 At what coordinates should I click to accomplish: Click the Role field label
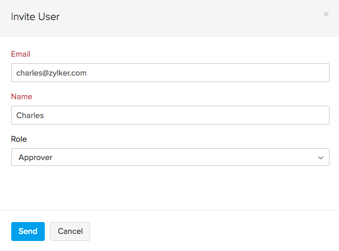click(19, 139)
